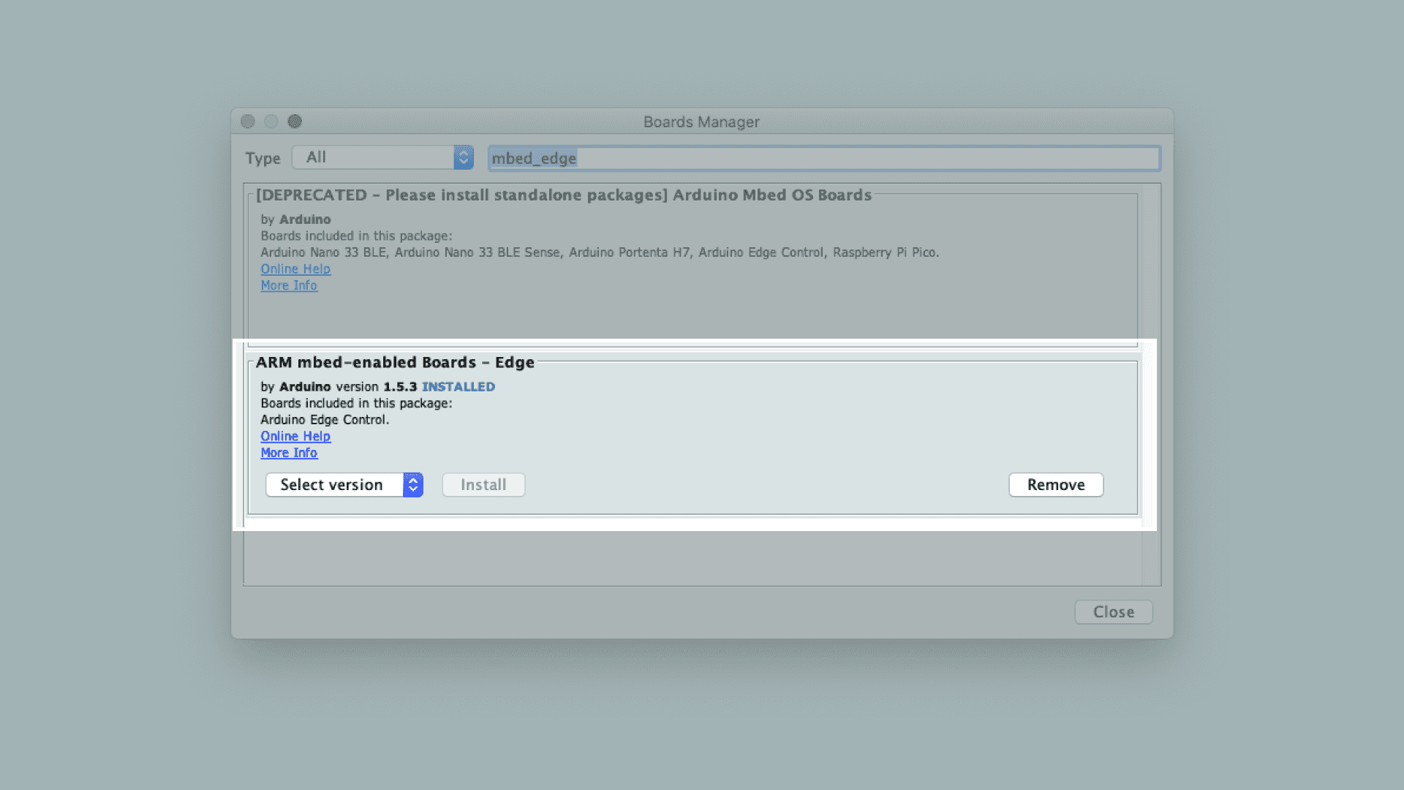1404x790 pixels.
Task: Click the Select version stepper arrows
Action: coord(413,485)
